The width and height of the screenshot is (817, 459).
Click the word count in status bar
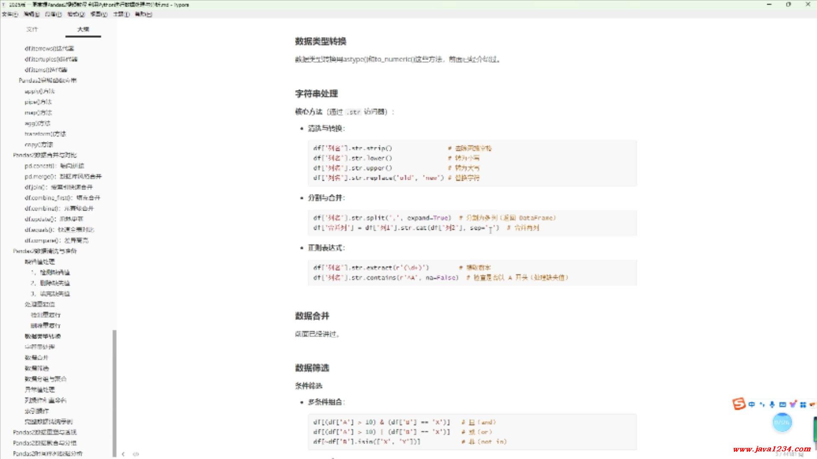tap(789, 454)
